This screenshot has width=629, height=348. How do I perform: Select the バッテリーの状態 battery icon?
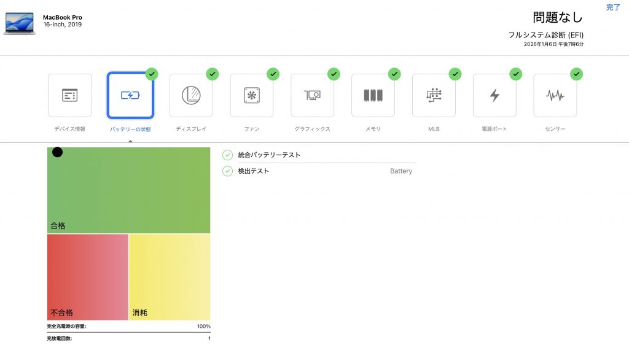(x=130, y=95)
